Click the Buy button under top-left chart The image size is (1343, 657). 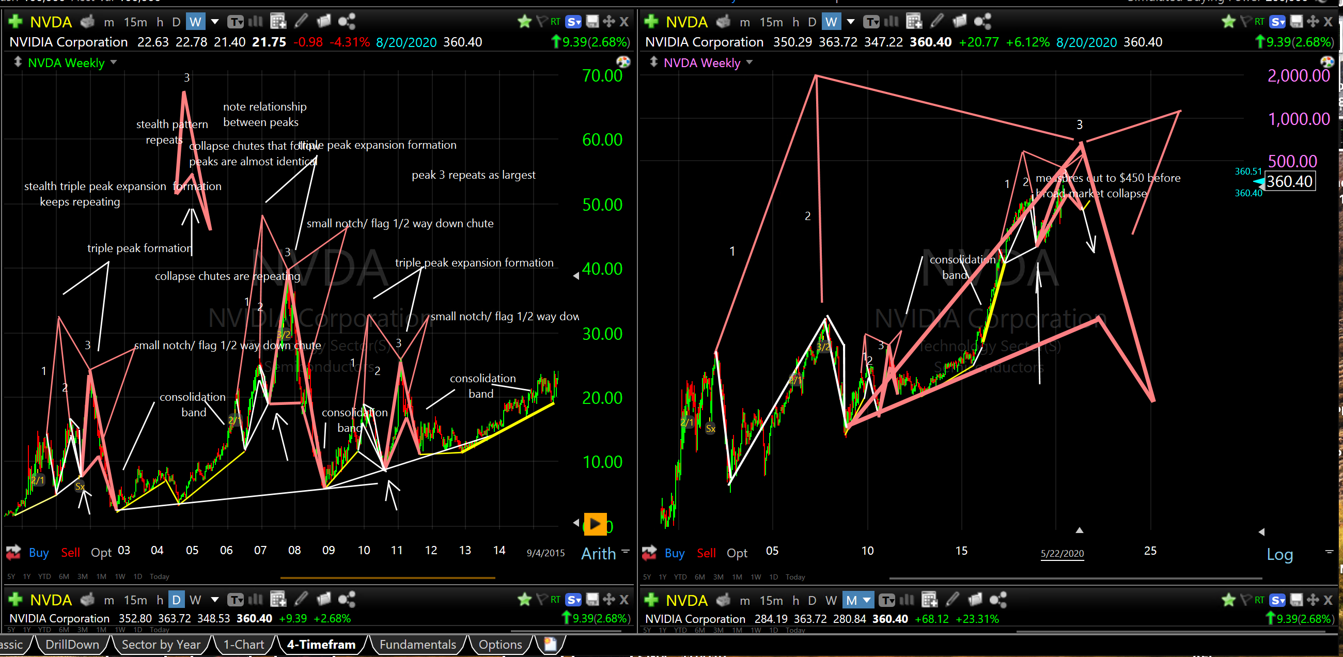coord(39,553)
